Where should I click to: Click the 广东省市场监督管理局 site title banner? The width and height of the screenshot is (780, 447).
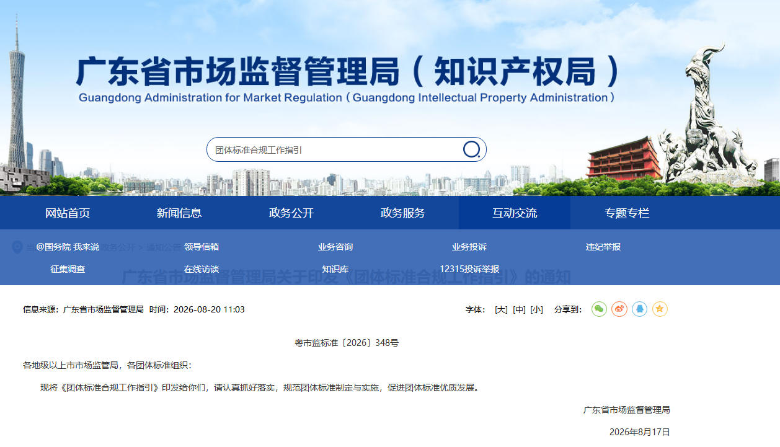click(x=347, y=72)
